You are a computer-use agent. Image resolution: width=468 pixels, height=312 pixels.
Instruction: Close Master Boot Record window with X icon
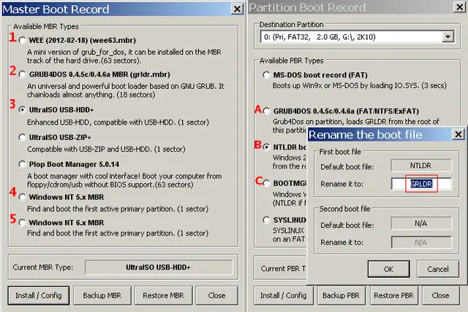coord(237,9)
